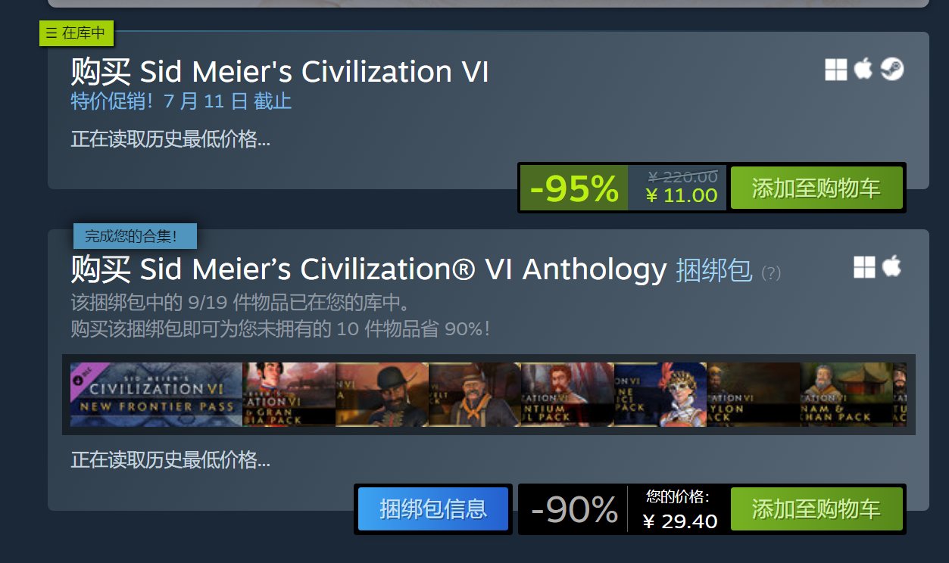This screenshot has height=563, width=949.
Task: Open the Vietnam & Kublai Khan Pack thumbnail
Action: [x=846, y=394]
